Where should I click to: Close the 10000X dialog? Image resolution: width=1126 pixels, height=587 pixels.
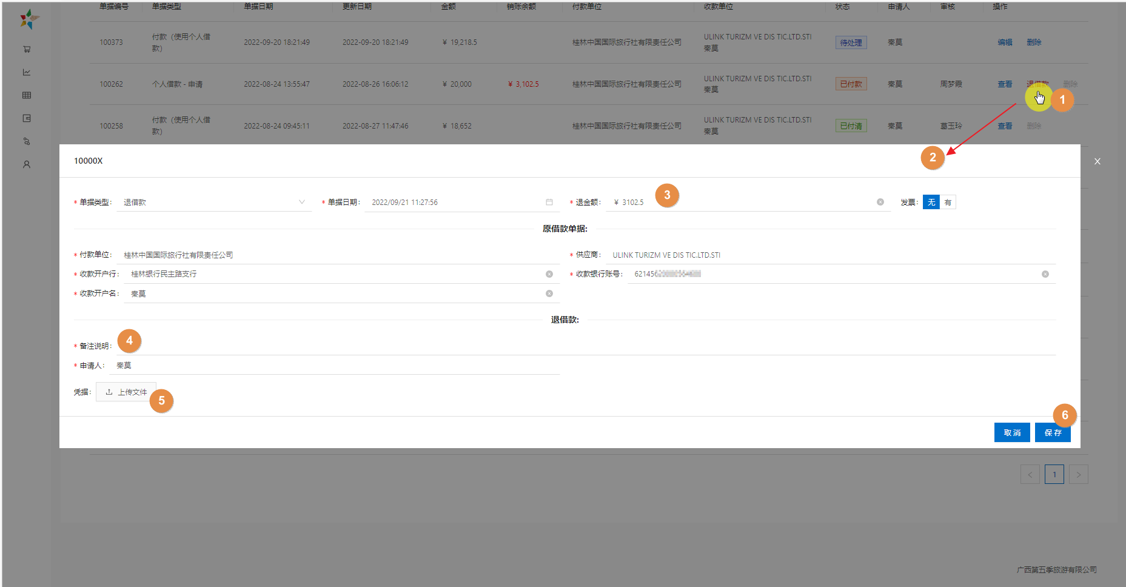pos(1097,161)
